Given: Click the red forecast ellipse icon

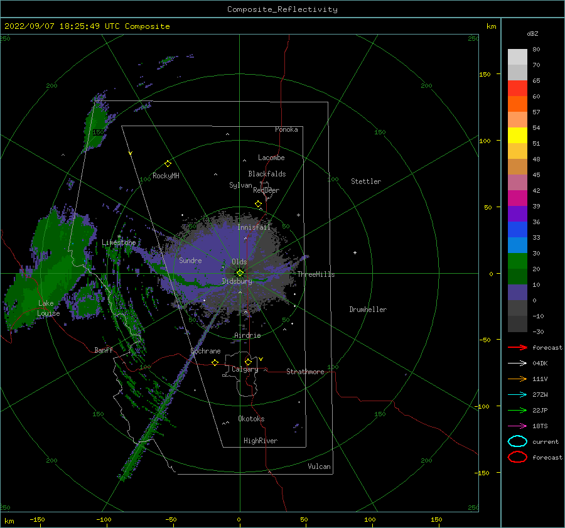Looking at the screenshot, I should (517, 457).
